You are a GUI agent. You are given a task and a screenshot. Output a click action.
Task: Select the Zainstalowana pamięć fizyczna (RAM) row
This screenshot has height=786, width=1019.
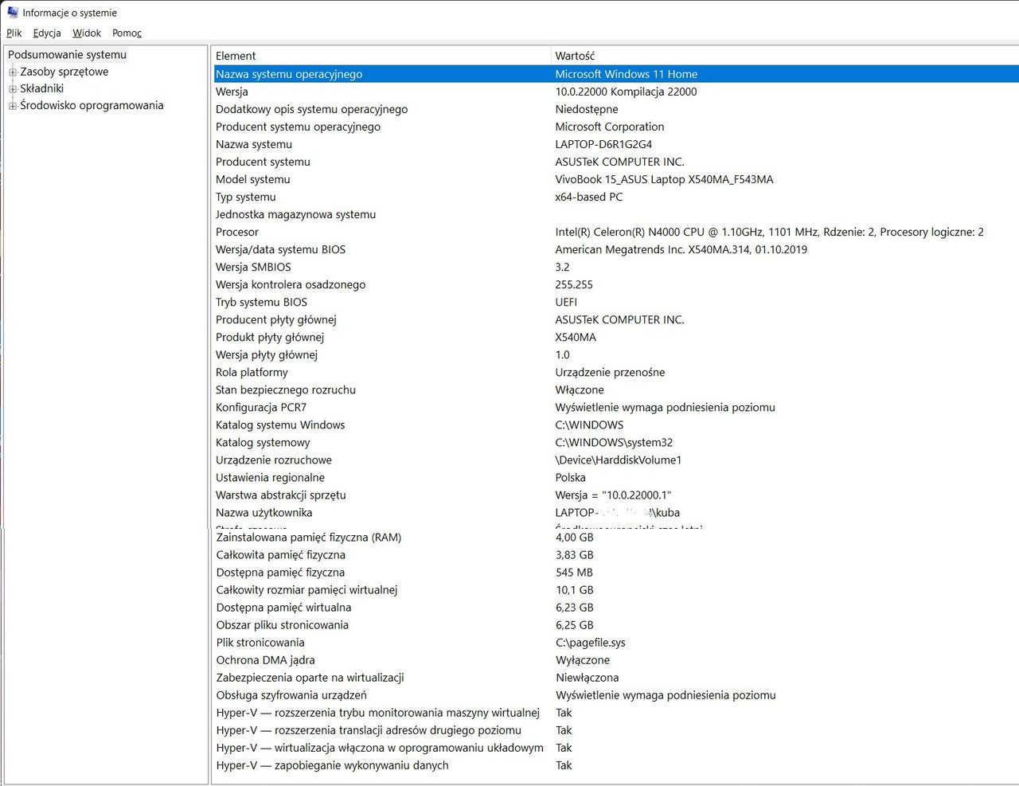click(616, 538)
